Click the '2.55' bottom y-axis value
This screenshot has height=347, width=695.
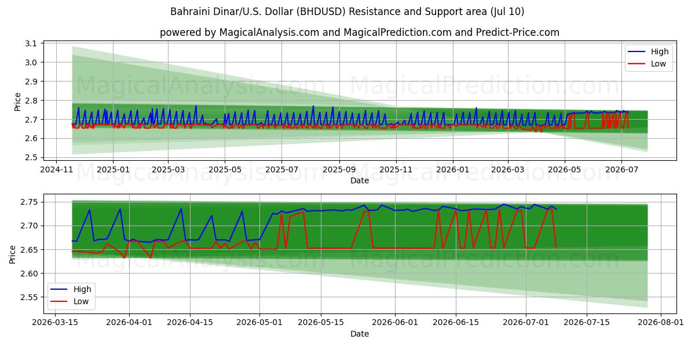pyautogui.click(x=29, y=297)
